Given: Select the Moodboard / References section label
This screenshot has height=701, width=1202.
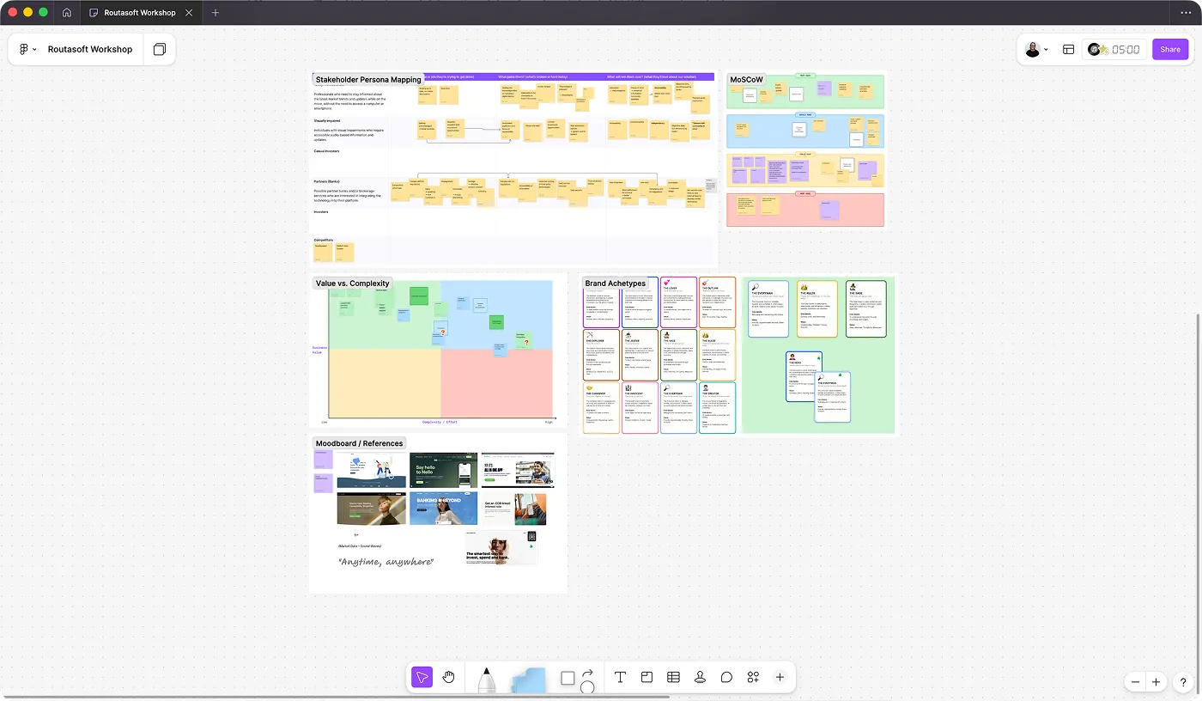Looking at the screenshot, I should pos(359,443).
